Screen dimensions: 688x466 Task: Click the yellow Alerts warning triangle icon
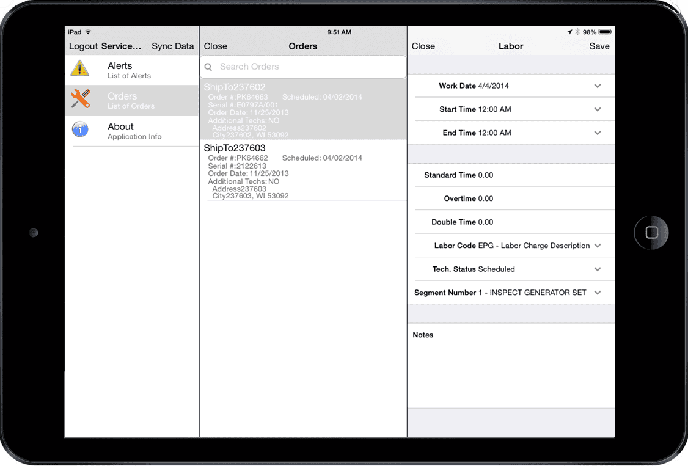[x=79, y=68]
